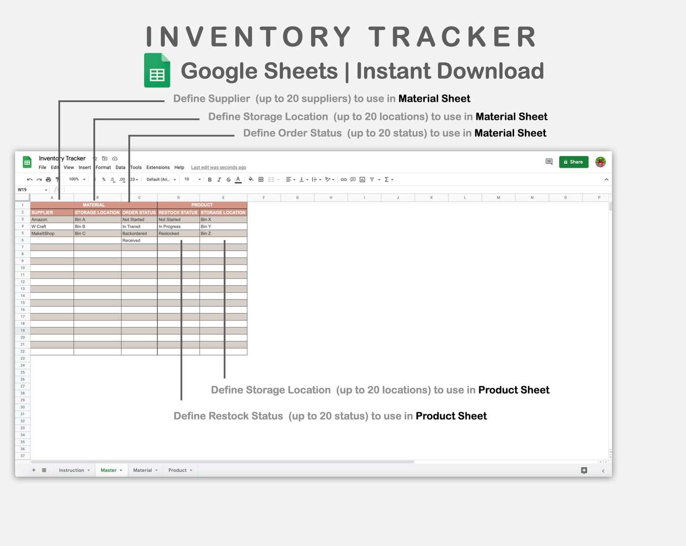Open the Fill color picker
Image resolution: width=686 pixels, height=546 pixels.
pyautogui.click(x=251, y=179)
